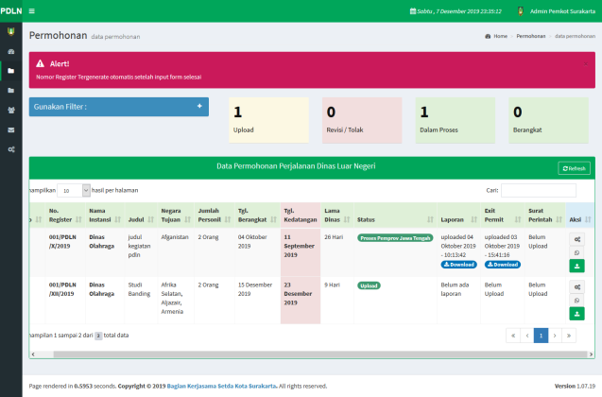
Task: Expand the Gunakan Filter panel with plus icon
Action: [199, 107]
